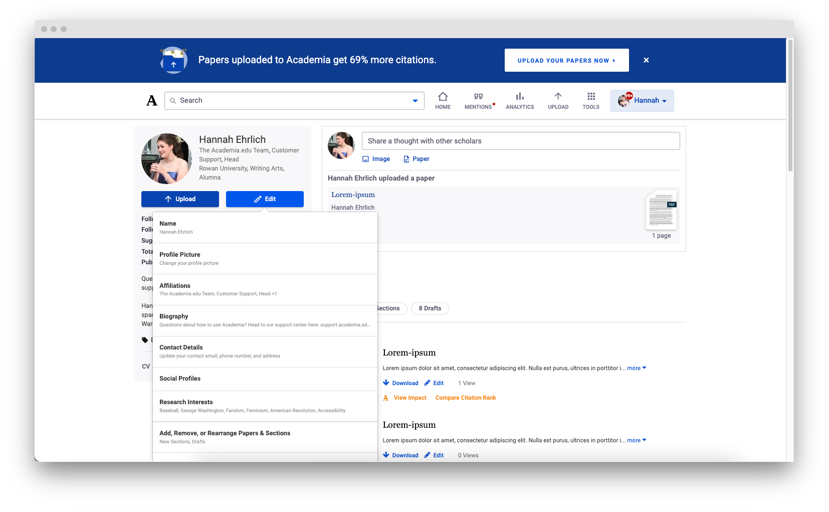This screenshot has width=829, height=512.
Task: Click the tag icon in sidebar
Action: coord(145,340)
